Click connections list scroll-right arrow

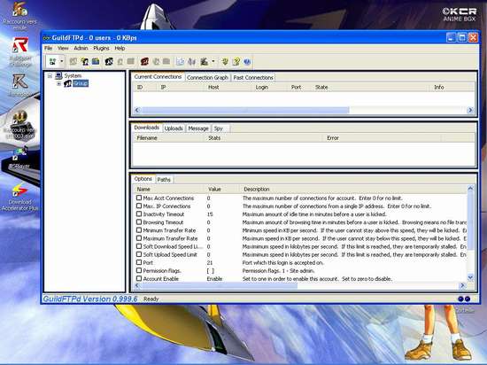pyautogui.click(x=470, y=110)
